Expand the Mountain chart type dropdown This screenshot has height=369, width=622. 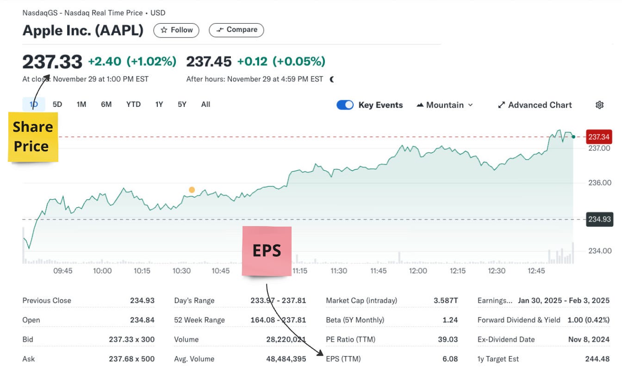471,105
